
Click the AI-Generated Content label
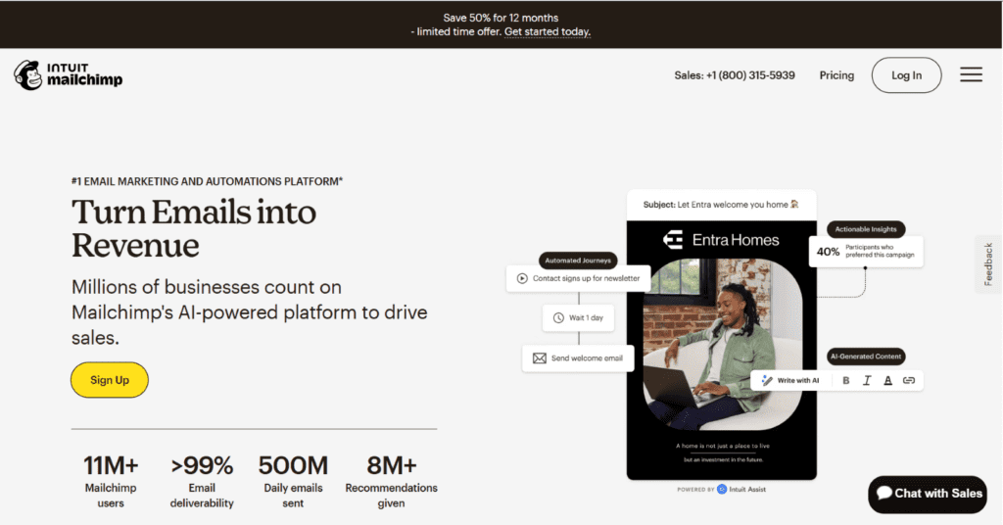tap(866, 357)
